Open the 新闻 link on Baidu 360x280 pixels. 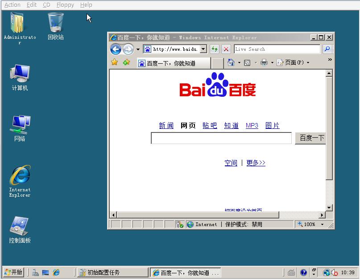point(166,126)
